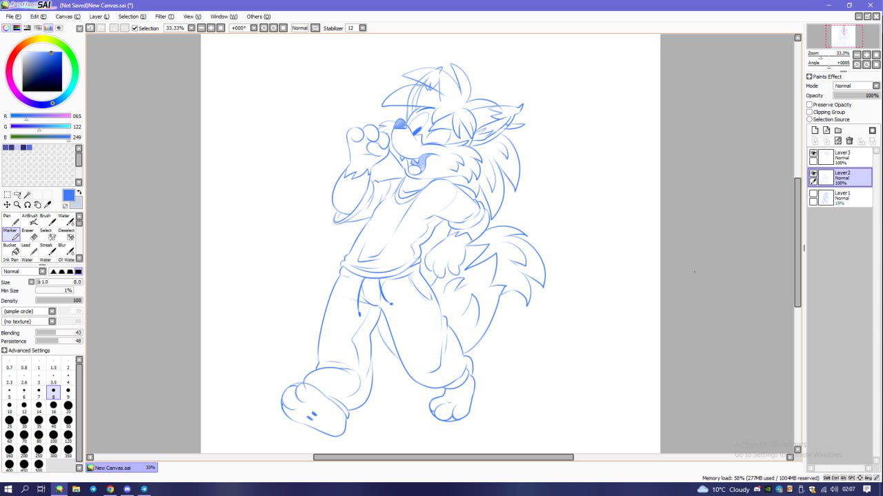
Task: Open the Layer menu
Action: [99, 17]
